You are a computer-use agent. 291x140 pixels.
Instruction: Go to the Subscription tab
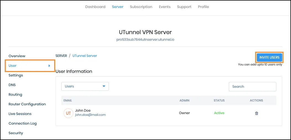coord(141,7)
